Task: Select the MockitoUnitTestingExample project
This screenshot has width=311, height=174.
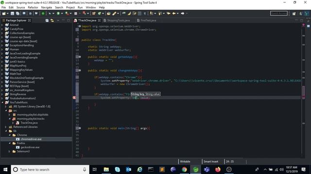Action: [27, 78]
